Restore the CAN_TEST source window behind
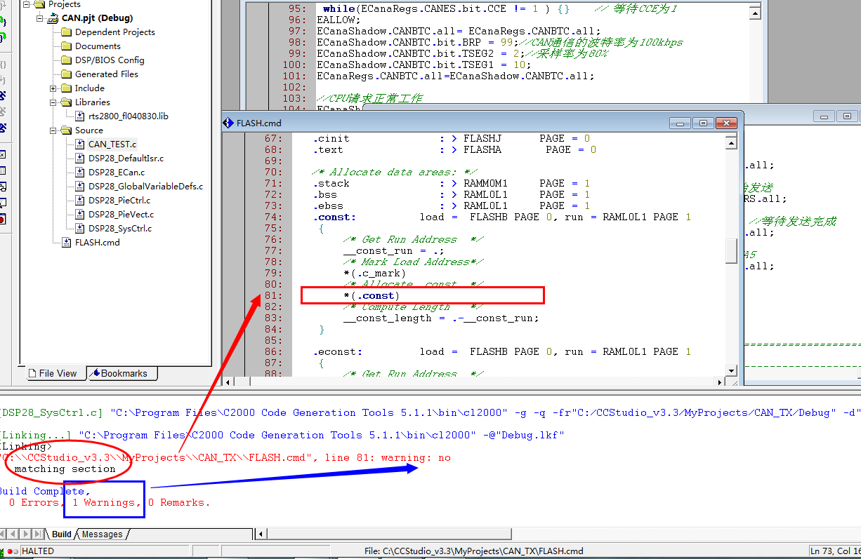This screenshot has width=861, height=559. (848, 116)
